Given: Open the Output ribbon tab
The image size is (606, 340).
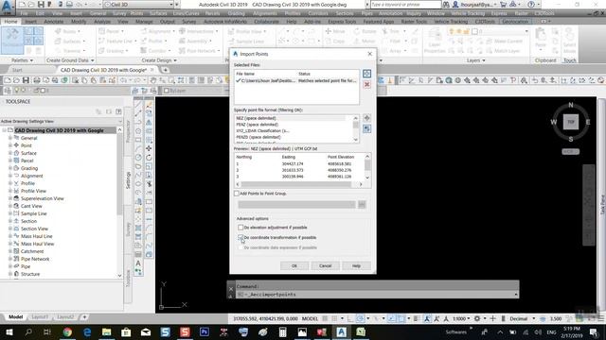Looking at the screenshot, I should pyautogui.click(x=168, y=22).
